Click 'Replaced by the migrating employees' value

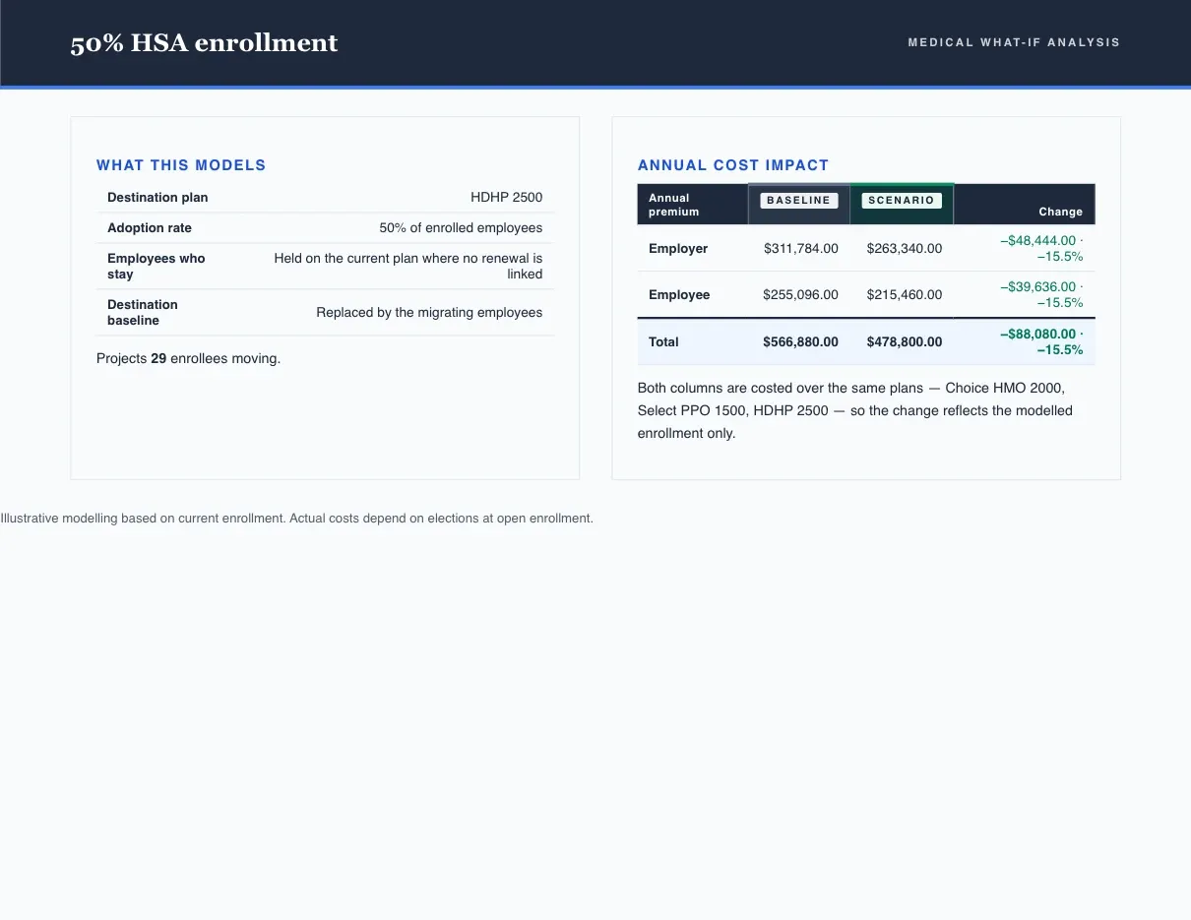429,313
